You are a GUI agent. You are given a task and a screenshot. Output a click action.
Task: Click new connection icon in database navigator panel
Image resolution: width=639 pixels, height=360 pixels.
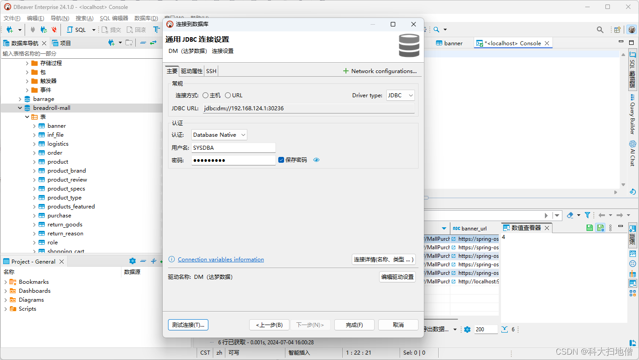112,43
